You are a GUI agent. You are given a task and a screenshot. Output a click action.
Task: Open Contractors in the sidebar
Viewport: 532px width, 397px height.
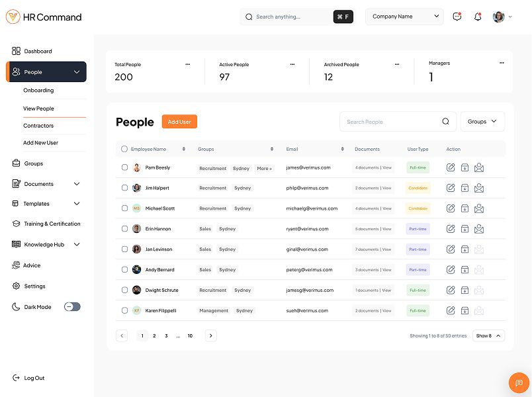(38, 126)
